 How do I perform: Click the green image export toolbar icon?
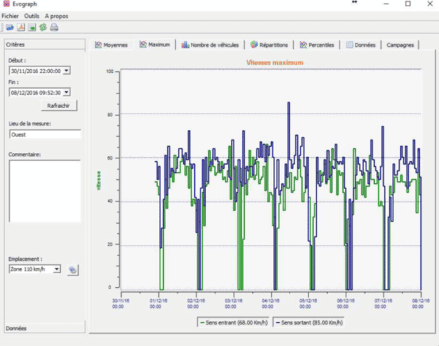(x=32, y=28)
